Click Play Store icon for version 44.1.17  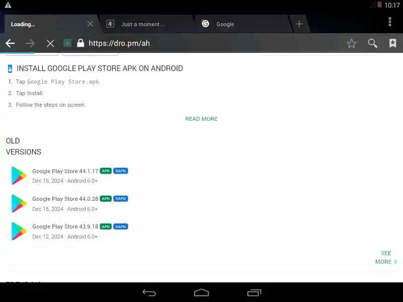tap(19, 176)
